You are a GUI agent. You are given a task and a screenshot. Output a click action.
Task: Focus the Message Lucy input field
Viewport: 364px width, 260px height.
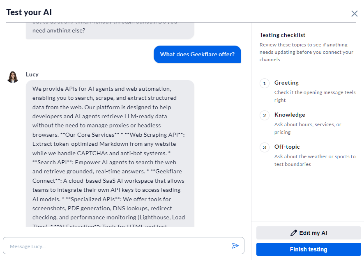tap(124, 246)
